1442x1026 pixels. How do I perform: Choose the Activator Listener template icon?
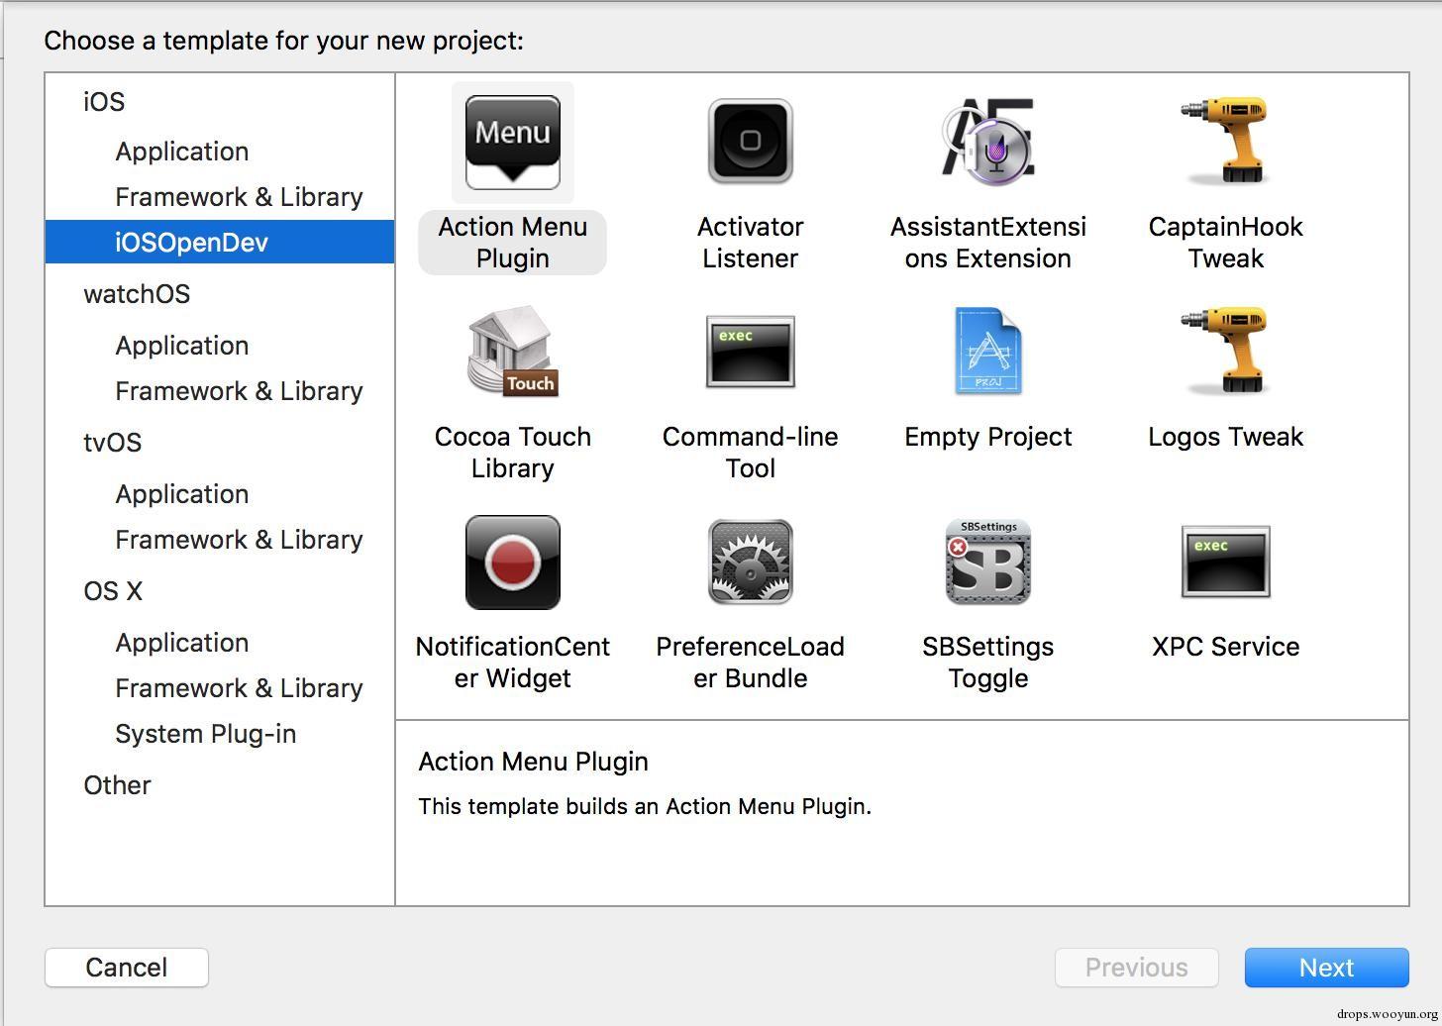(750, 142)
